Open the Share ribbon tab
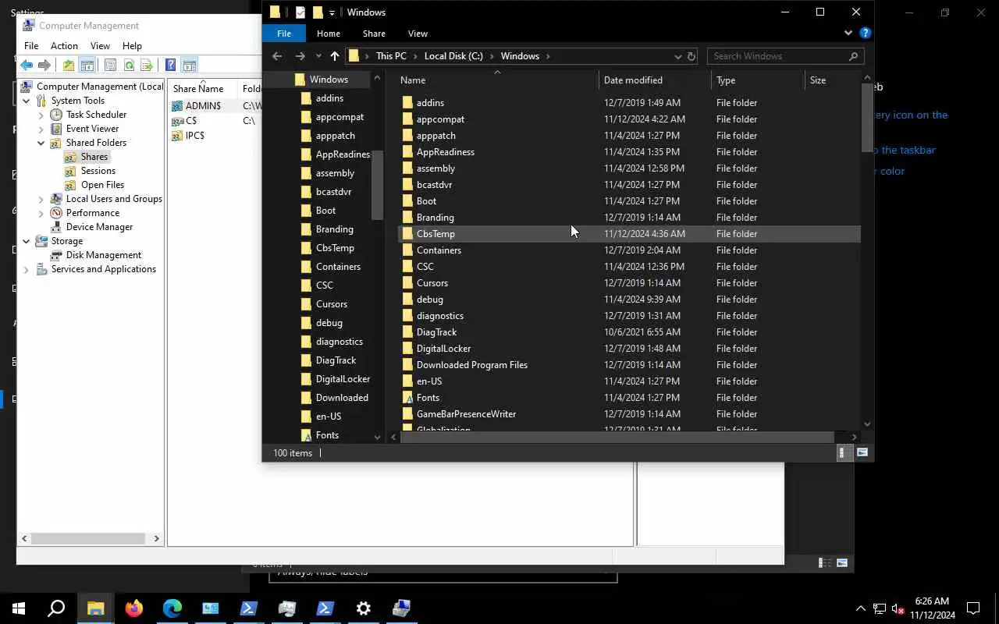The width and height of the screenshot is (999, 624). [x=374, y=34]
